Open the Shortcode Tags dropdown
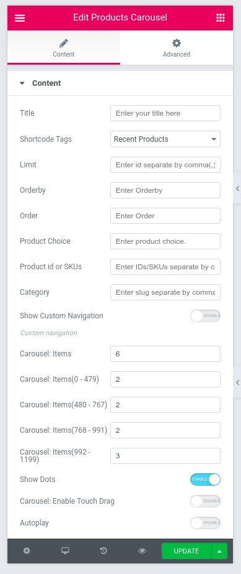 [165, 139]
